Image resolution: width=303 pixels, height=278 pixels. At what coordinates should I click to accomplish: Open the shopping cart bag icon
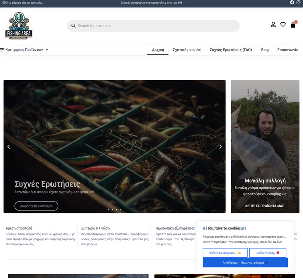293,25
